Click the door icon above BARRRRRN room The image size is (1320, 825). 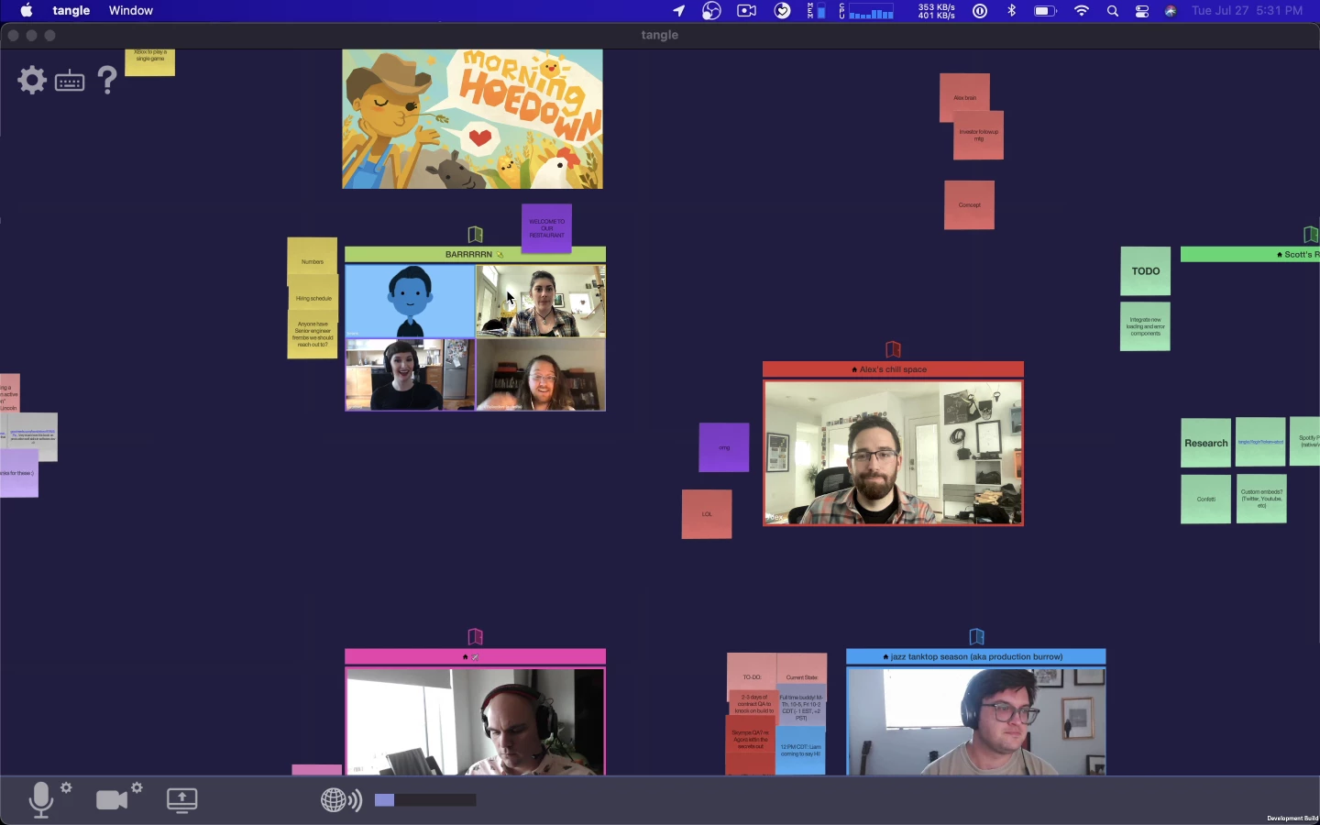point(475,235)
